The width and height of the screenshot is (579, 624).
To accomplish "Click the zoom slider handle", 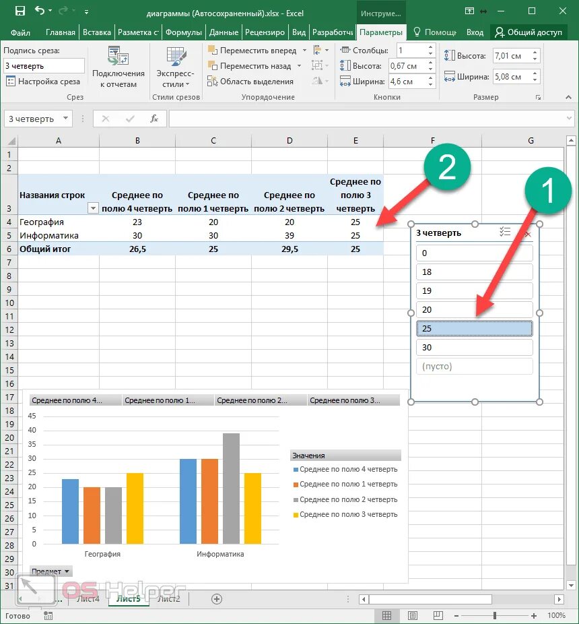I will (x=495, y=616).
